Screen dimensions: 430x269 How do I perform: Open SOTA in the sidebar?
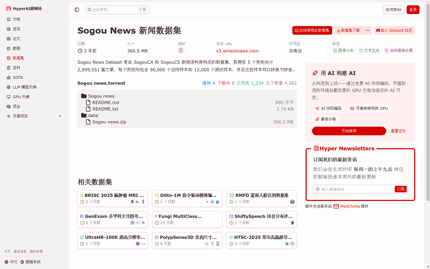click(34, 77)
